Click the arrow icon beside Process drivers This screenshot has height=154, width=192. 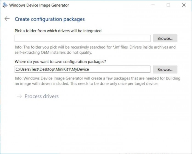pos(19,96)
